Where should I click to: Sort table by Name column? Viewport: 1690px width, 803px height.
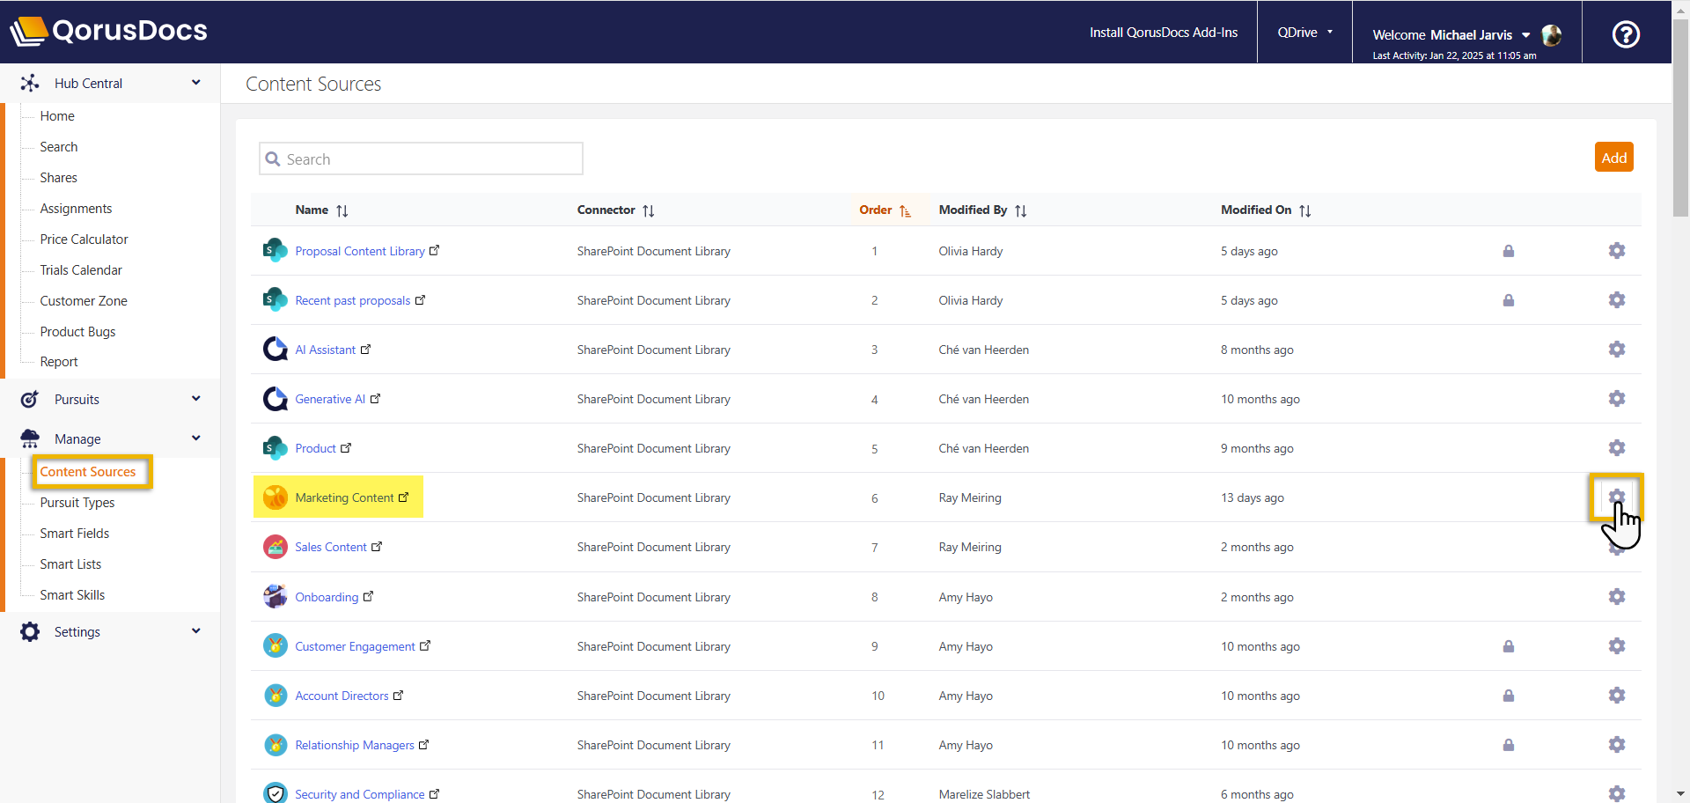pyautogui.click(x=321, y=210)
